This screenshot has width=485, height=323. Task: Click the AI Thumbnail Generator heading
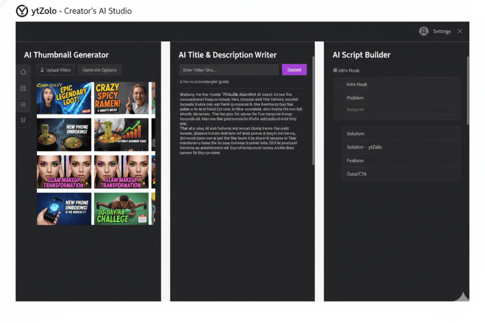(x=66, y=55)
